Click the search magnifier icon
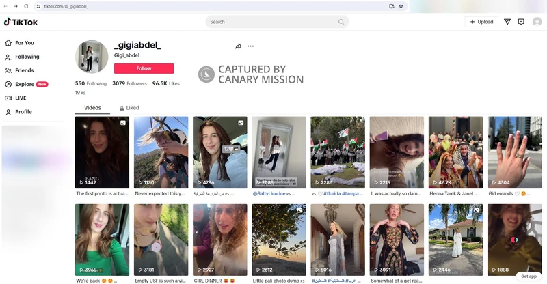 coord(341,22)
